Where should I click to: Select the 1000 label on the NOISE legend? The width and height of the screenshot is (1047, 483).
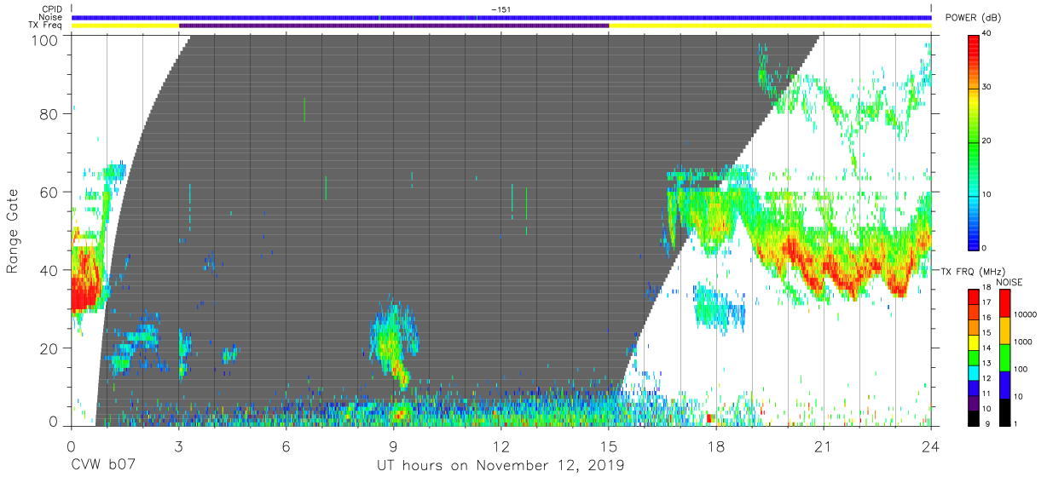pyautogui.click(x=1023, y=342)
